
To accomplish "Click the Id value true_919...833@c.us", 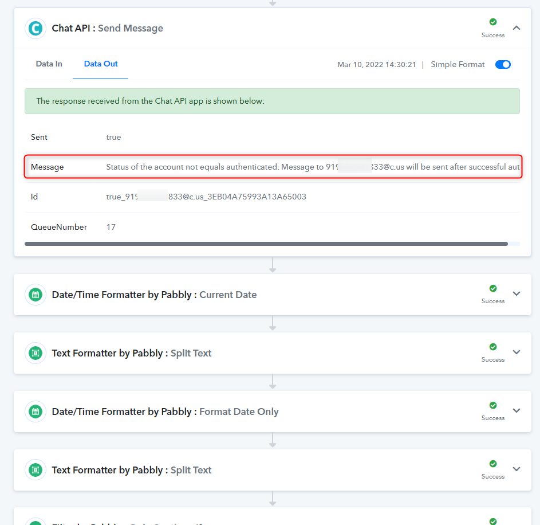I will (x=206, y=197).
